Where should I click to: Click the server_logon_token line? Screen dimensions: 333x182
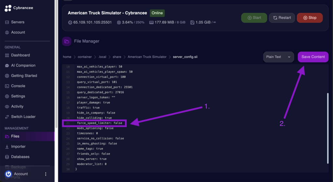tap(96, 97)
